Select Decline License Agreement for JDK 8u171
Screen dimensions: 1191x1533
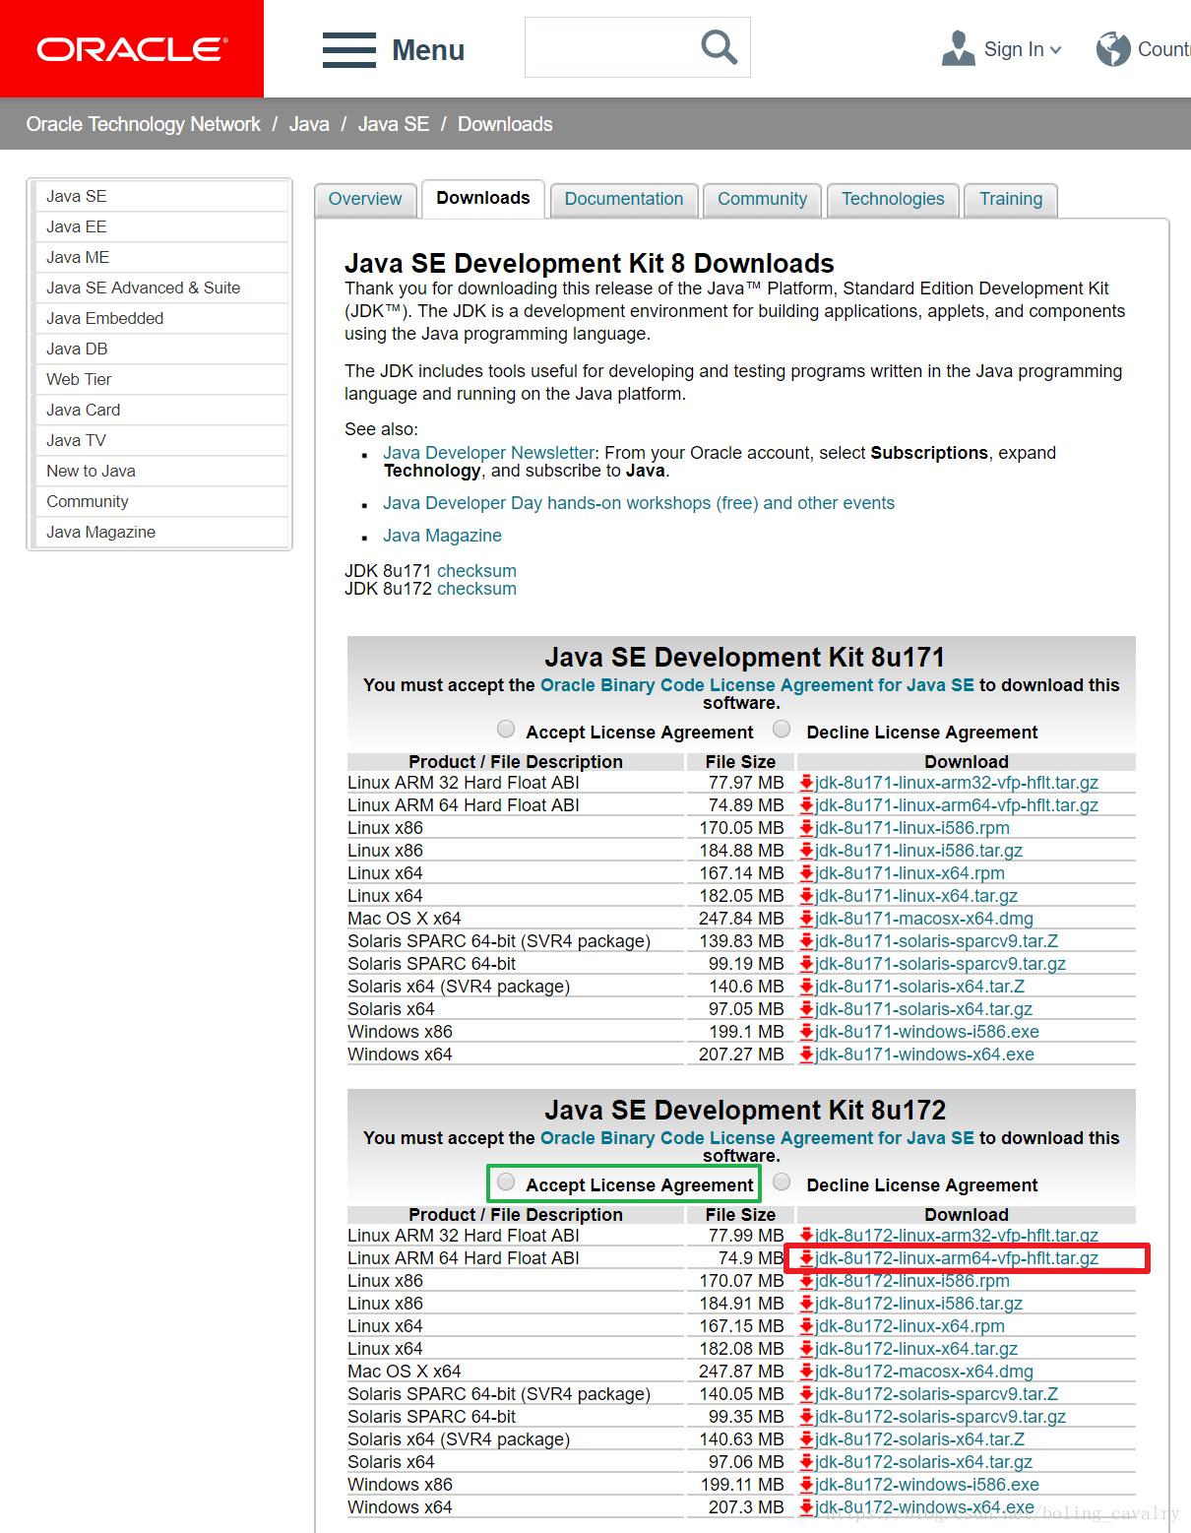[x=783, y=729]
